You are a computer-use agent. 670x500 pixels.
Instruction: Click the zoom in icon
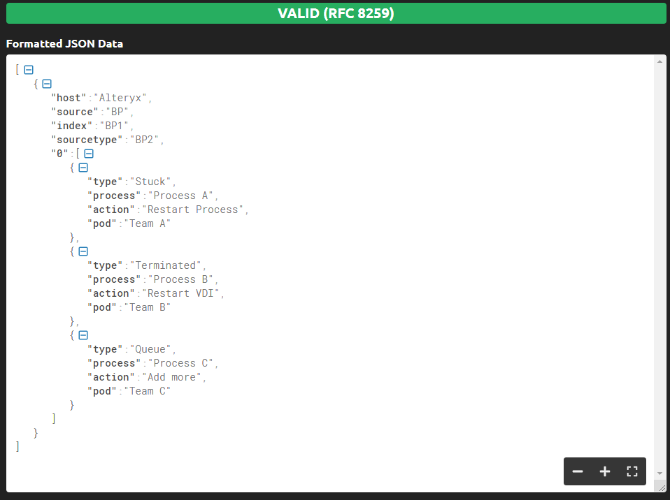click(604, 471)
